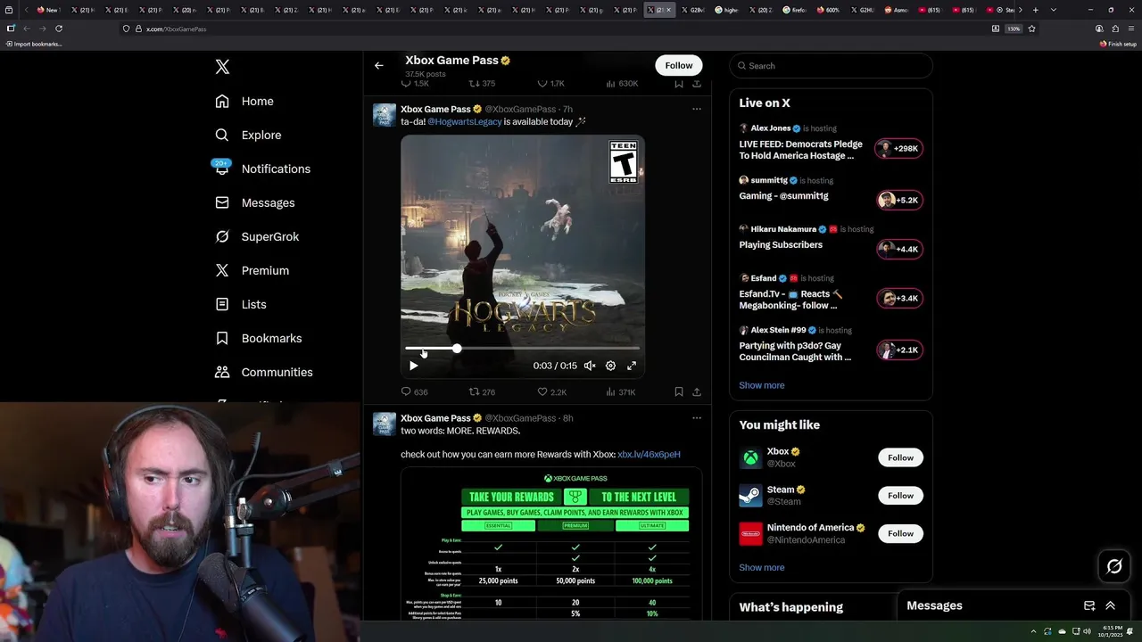Like the Hogwarts Legacy post
Screen dimensions: 1142x642
coord(551,391)
